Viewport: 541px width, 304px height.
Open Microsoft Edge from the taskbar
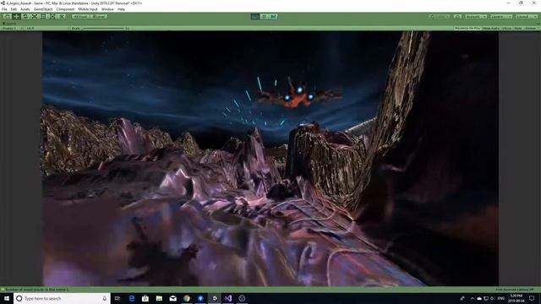coord(132,298)
